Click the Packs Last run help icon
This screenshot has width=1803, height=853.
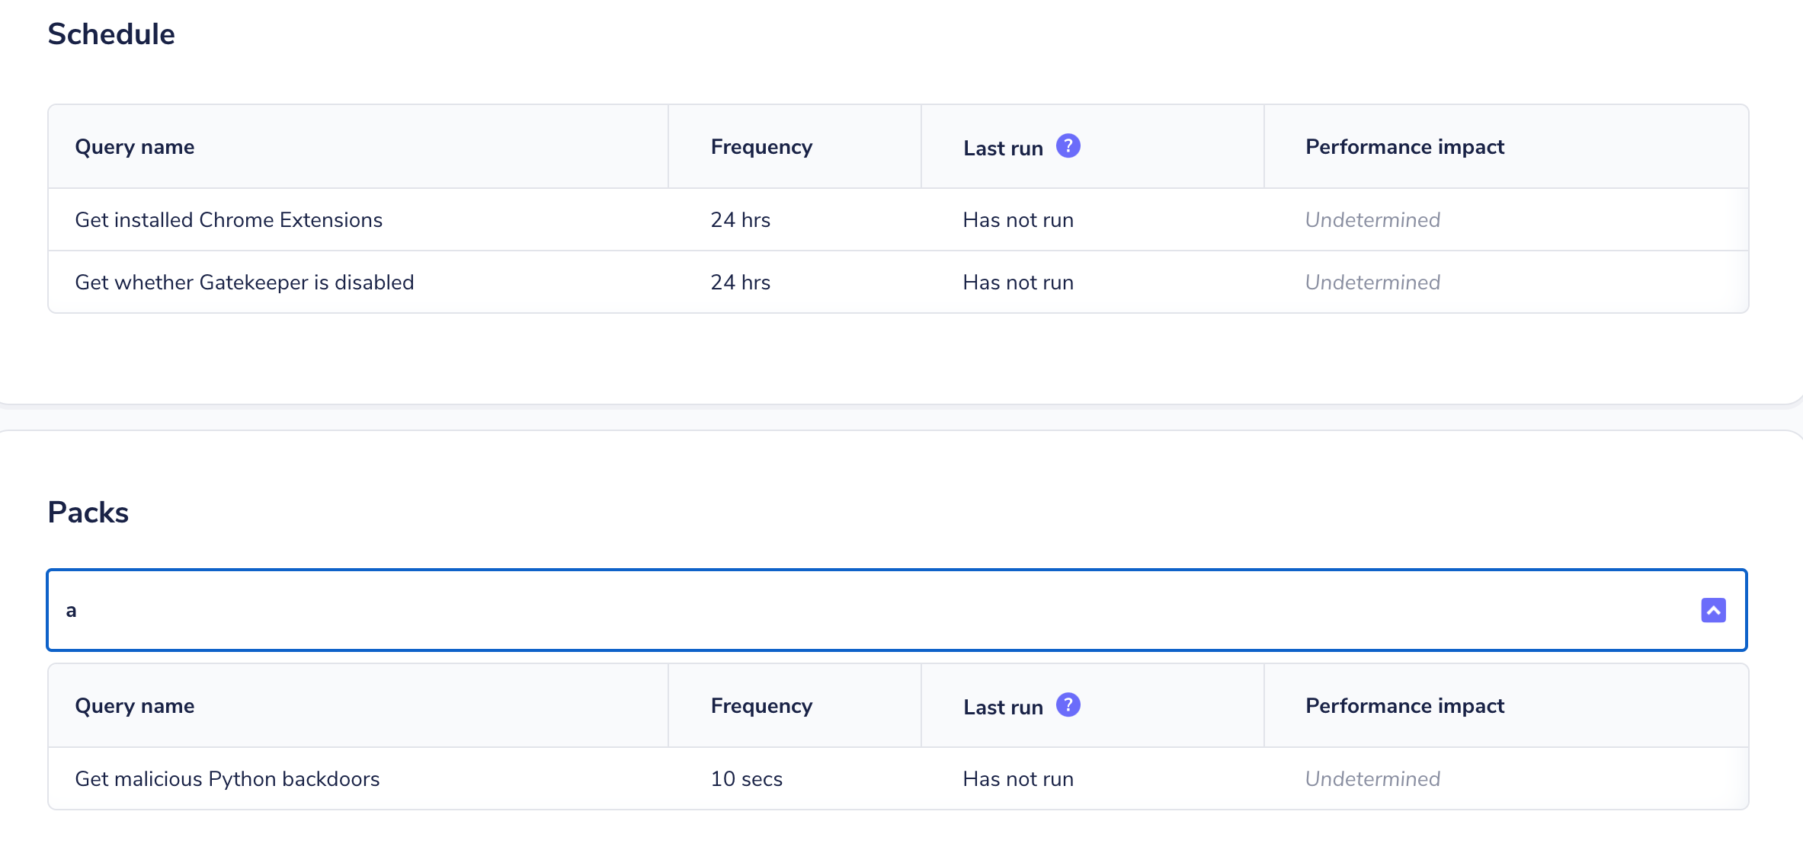[1068, 704]
